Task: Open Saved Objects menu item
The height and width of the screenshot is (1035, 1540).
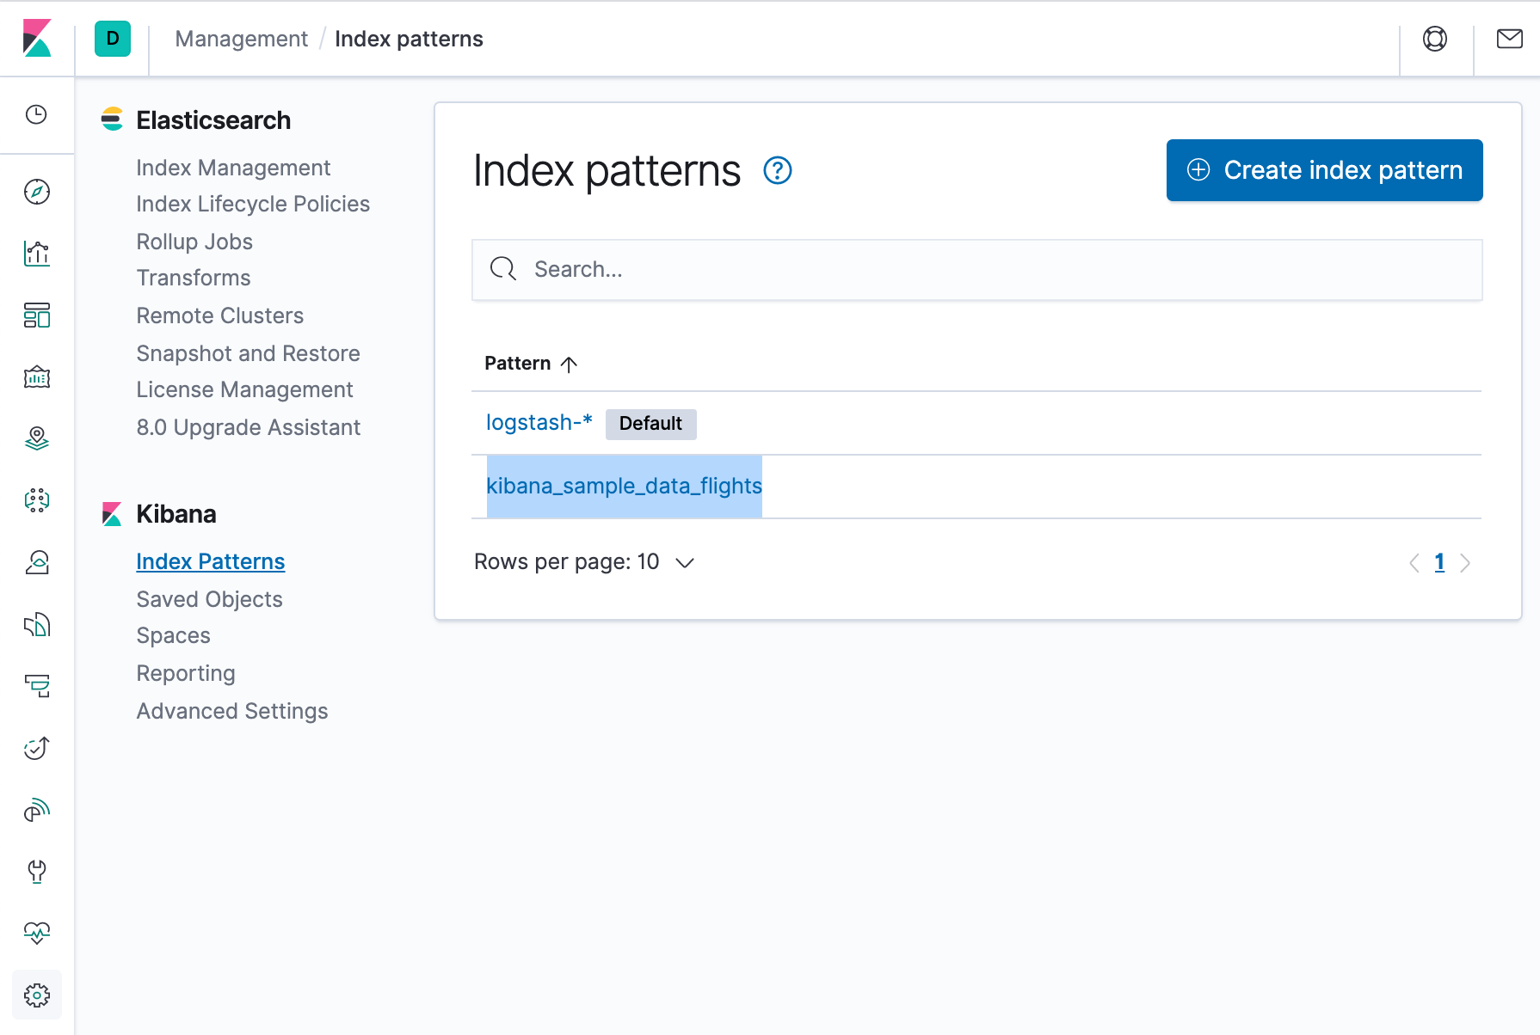Action: tap(209, 599)
